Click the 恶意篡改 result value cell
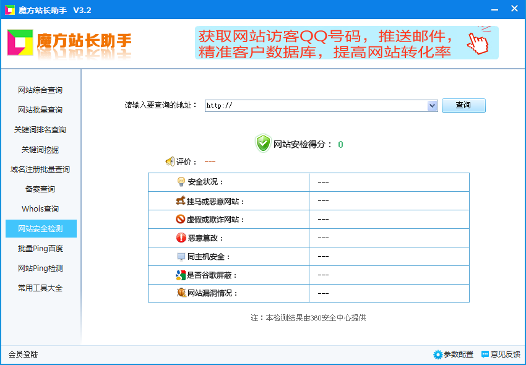This screenshot has width=526, height=365. point(389,238)
